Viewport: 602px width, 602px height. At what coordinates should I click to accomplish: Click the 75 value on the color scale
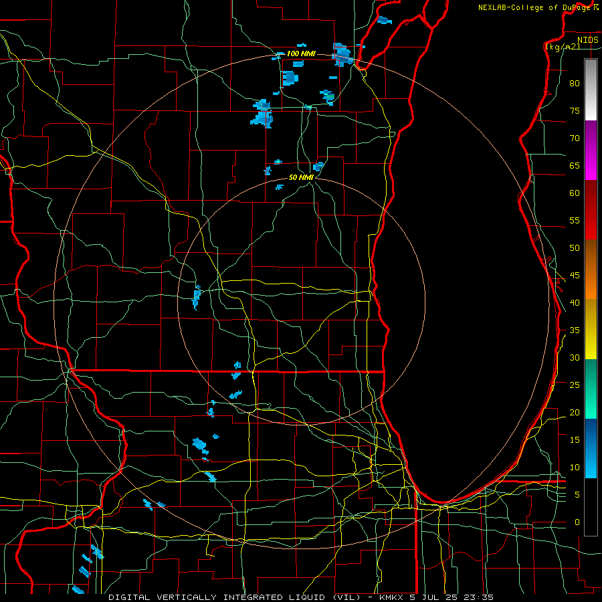point(575,111)
